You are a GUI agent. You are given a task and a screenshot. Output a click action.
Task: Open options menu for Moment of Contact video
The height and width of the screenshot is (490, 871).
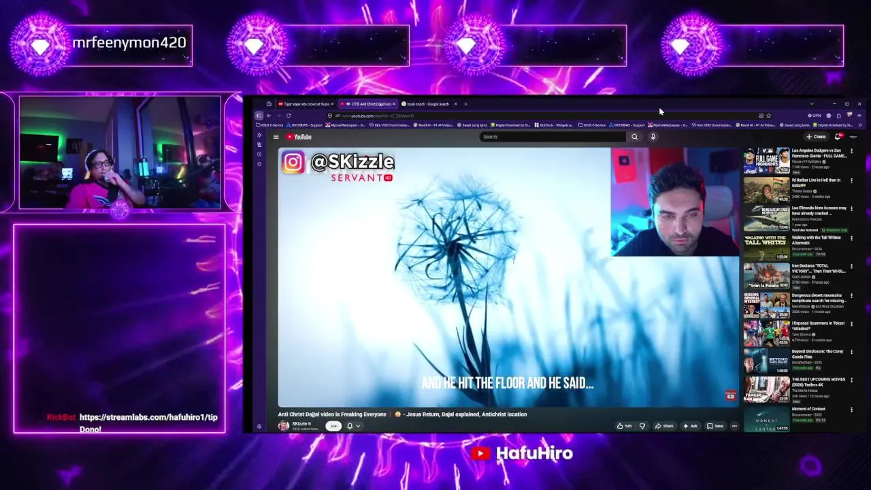[x=851, y=410]
